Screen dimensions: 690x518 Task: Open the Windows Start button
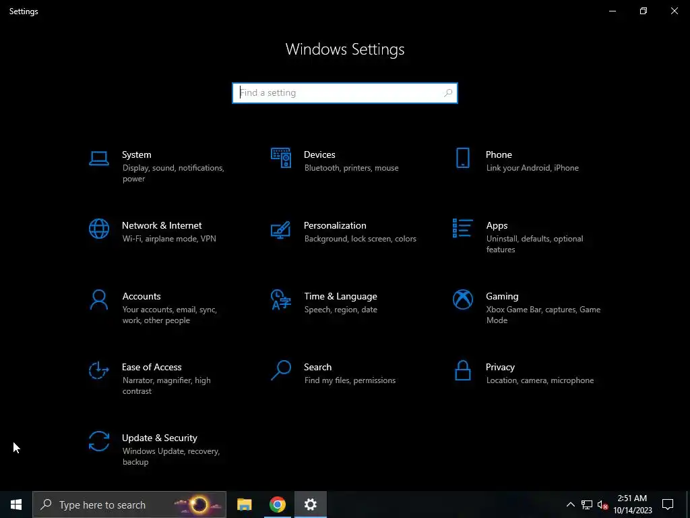[16, 505]
